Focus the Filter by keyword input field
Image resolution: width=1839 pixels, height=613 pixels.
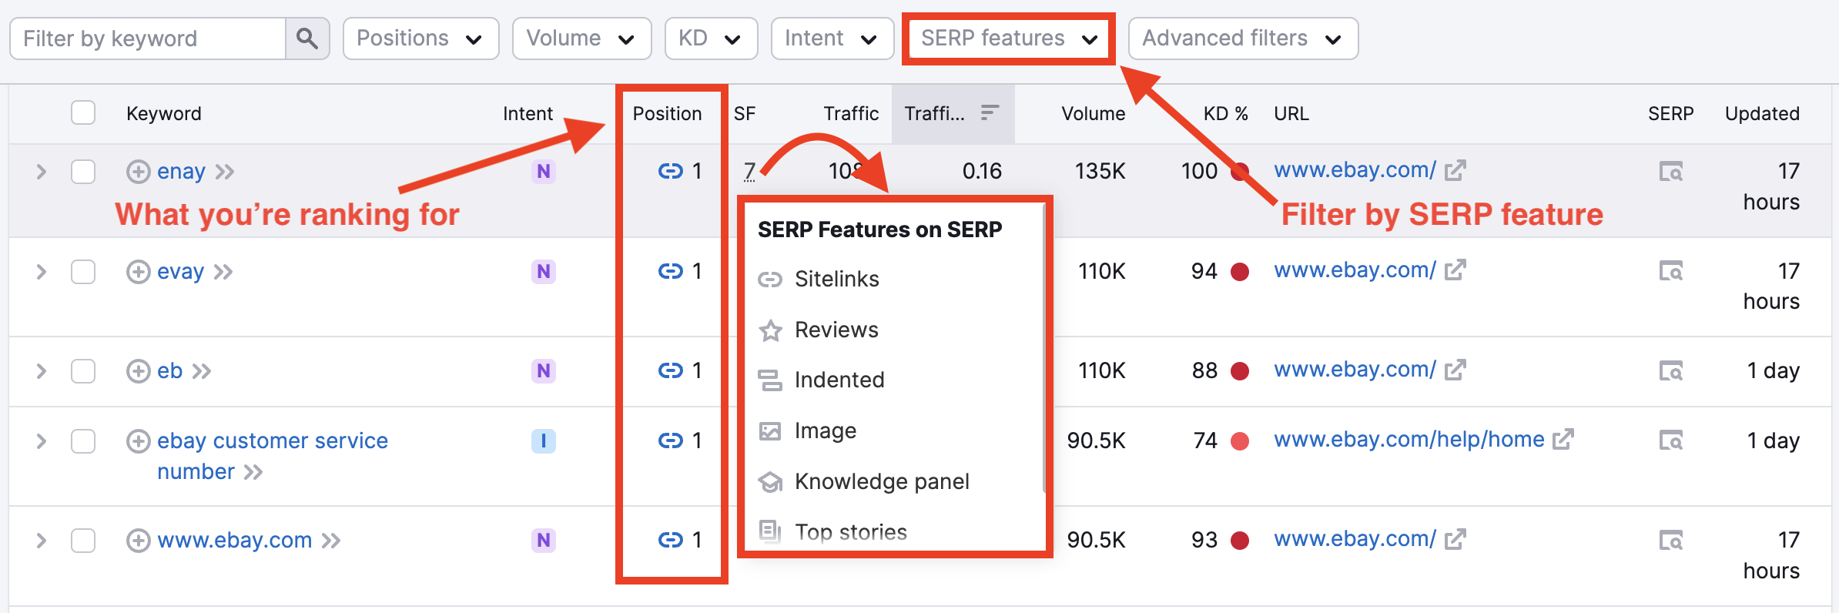[x=148, y=39]
